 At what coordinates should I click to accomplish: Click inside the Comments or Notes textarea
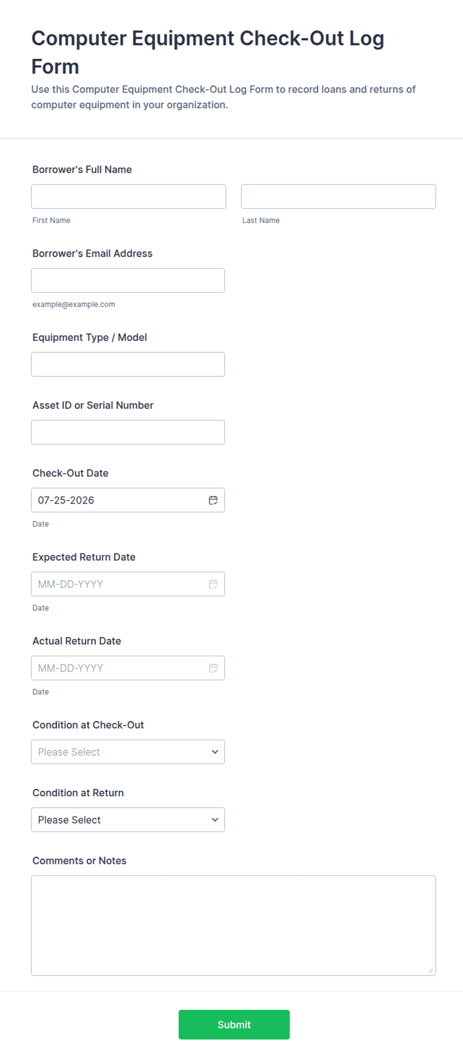click(233, 926)
